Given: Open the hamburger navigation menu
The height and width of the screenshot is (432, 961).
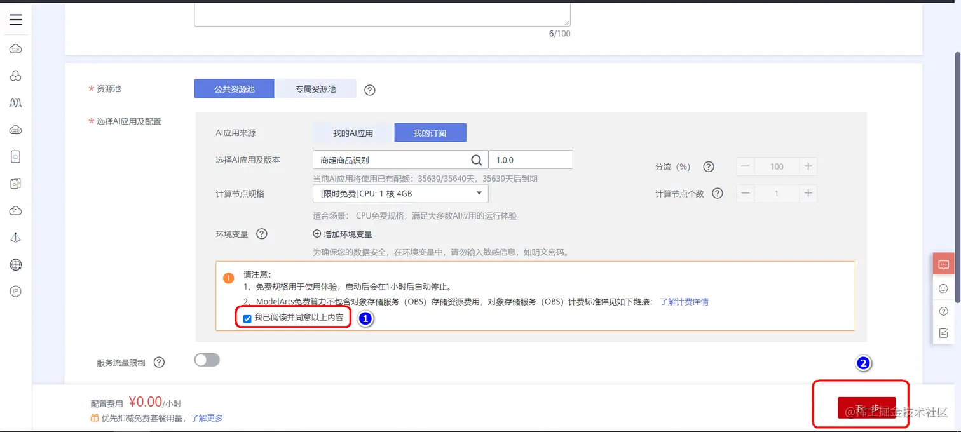Looking at the screenshot, I should click(x=16, y=20).
